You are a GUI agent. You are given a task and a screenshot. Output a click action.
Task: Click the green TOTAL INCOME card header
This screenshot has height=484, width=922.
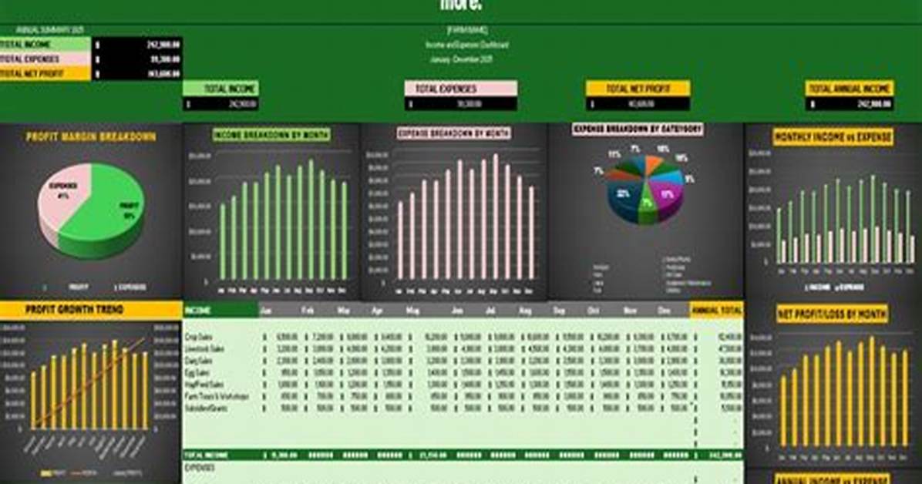pyautogui.click(x=220, y=89)
